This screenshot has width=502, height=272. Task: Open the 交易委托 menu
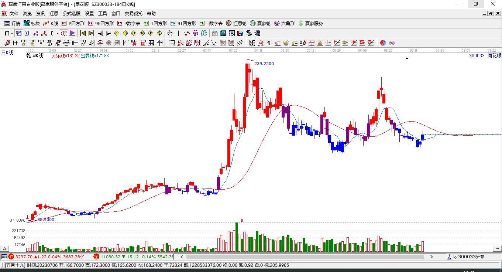coord(134,14)
